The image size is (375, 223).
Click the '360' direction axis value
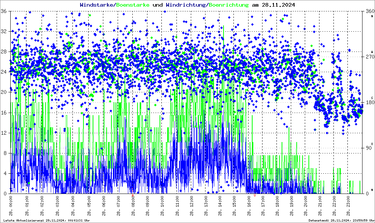[370, 11]
